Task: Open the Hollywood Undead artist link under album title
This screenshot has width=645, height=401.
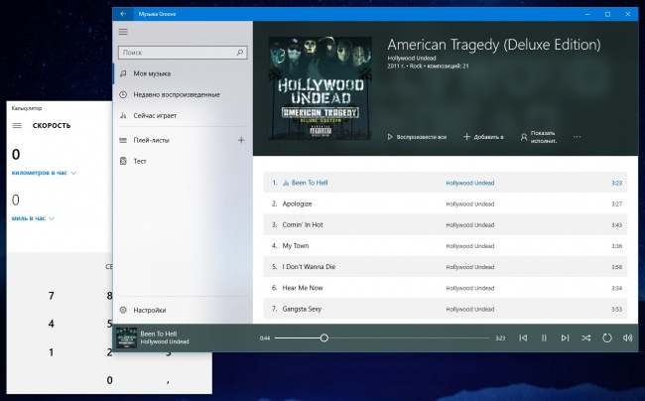Action: click(x=412, y=58)
